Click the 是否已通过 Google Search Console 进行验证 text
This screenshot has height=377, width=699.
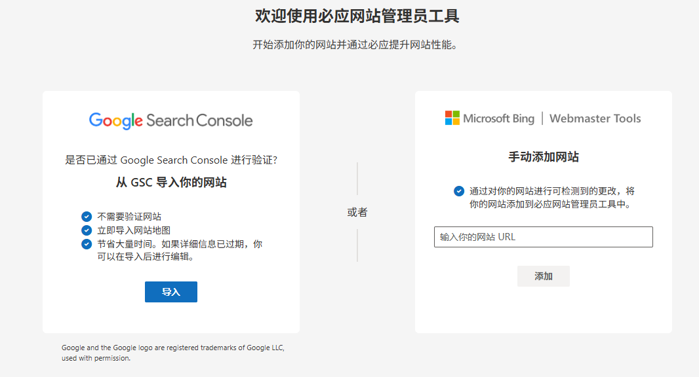tap(170, 160)
